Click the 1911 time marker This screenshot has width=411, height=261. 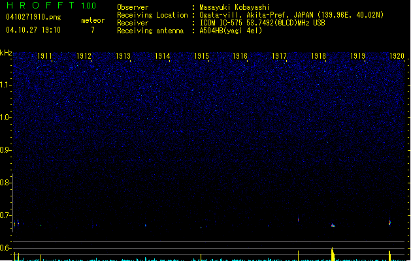tap(44, 56)
